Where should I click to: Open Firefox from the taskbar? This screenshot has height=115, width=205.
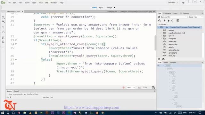click(x=97, y=113)
